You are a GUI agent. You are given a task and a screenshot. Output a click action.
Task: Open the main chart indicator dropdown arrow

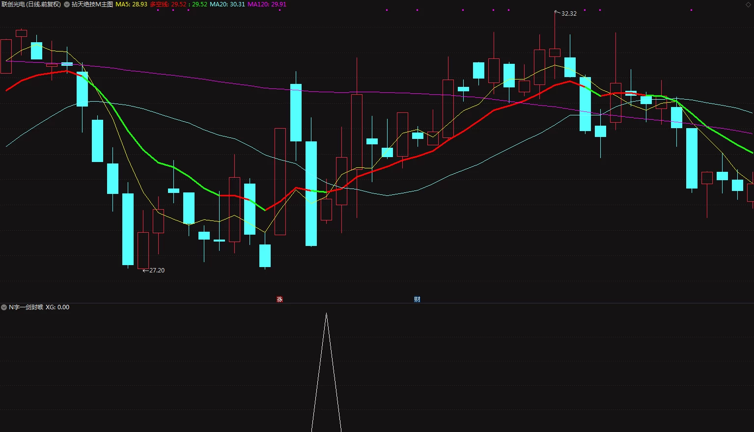pos(67,4)
